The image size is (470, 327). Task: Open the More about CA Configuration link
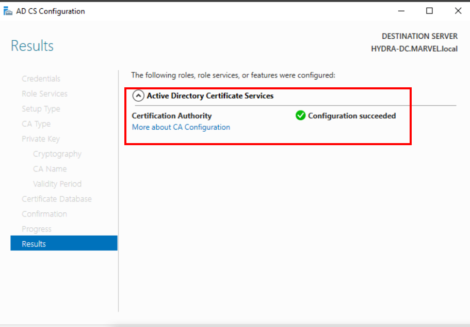tap(181, 127)
